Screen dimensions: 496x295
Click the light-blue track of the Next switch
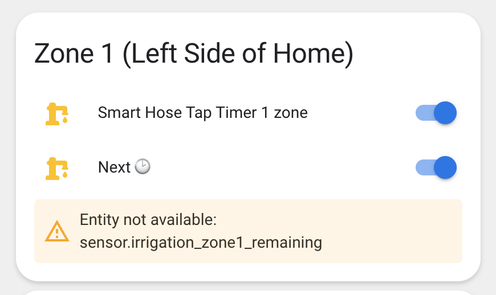[x=424, y=167]
